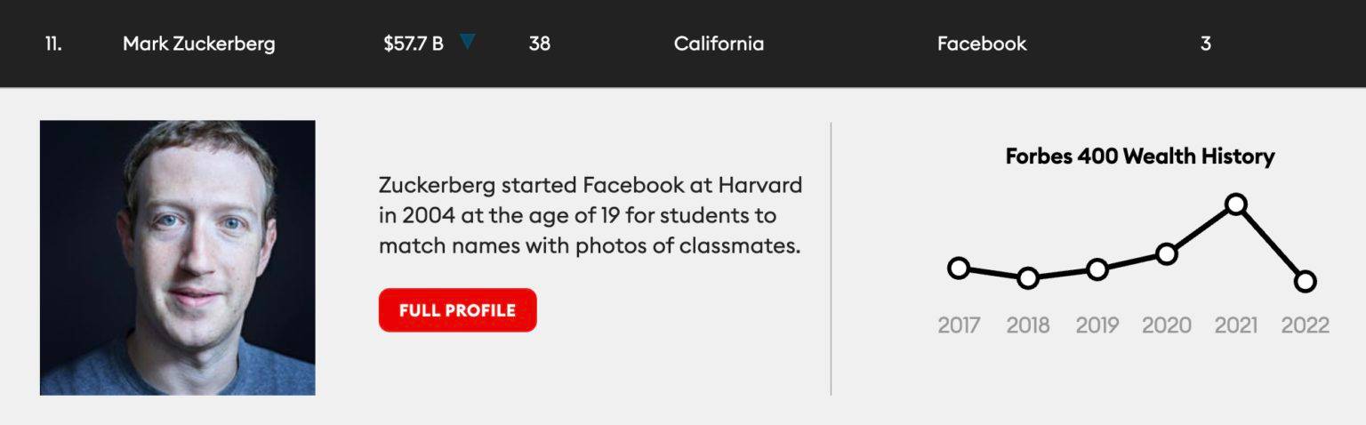Select the Mark Zuckerberg name in the row
Screen dimensions: 1366x425
click(198, 44)
